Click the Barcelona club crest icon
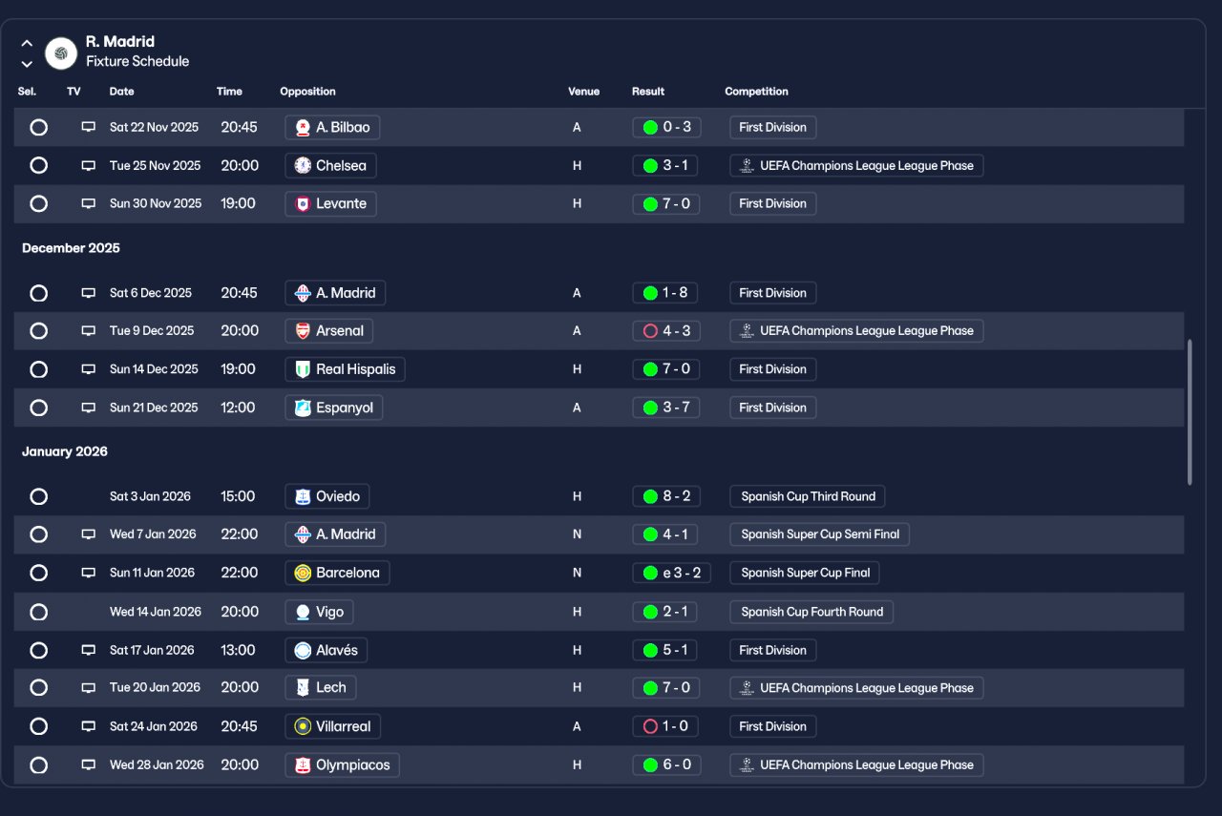The image size is (1222, 816). (x=303, y=574)
